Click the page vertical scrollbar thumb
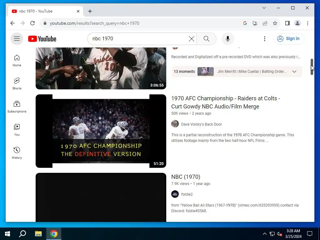The image size is (320, 240). click(x=312, y=67)
